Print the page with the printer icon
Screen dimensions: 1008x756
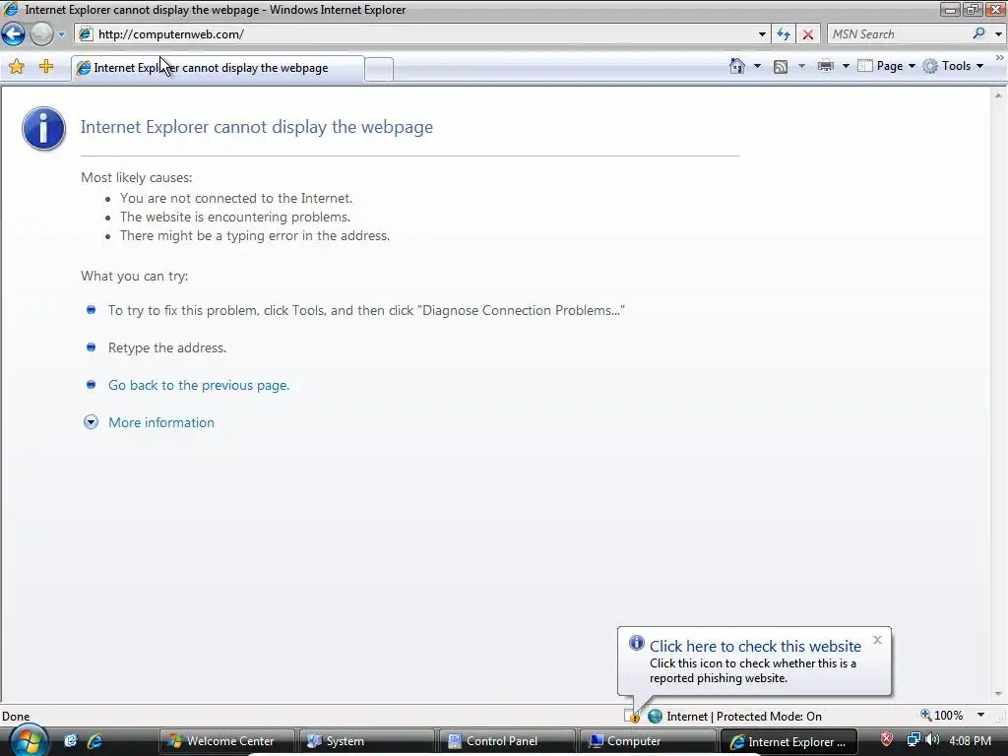click(x=826, y=66)
